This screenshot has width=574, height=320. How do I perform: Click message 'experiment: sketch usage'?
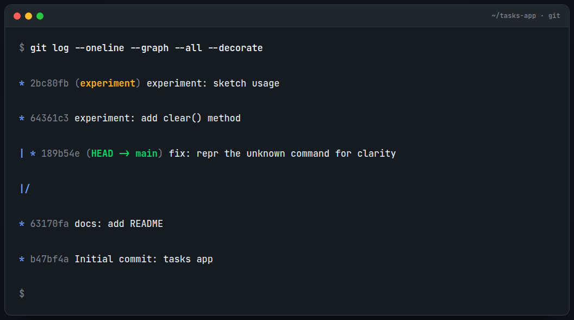(x=213, y=84)
